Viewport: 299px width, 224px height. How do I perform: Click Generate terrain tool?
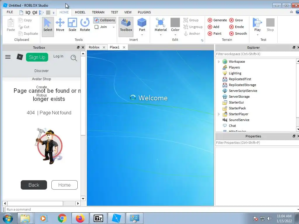(x=217, y=20)
